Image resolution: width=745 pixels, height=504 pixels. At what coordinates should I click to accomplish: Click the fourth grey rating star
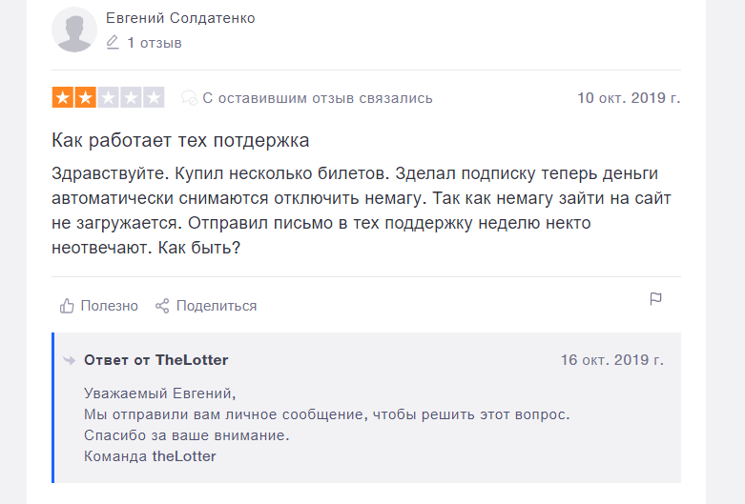[131, 97]
